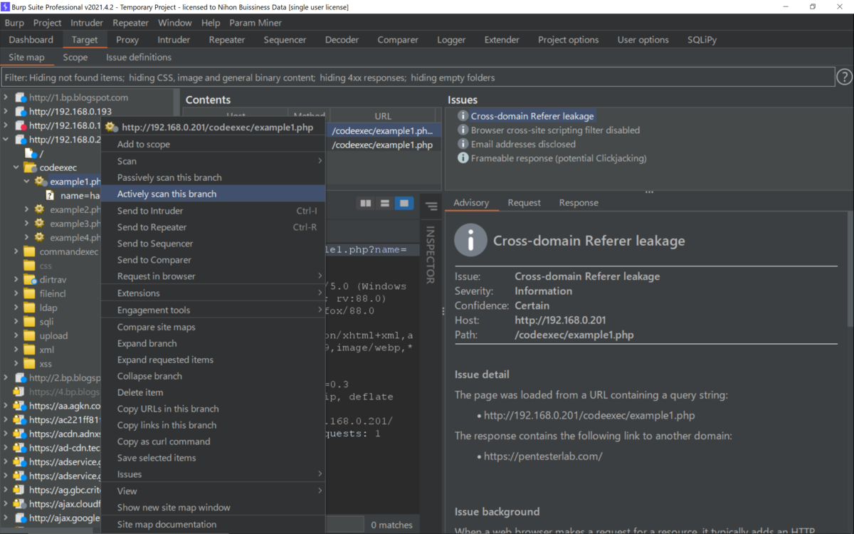Click the example3.php gear icon
This screenshot has width=854, height=534.
[40, 224]
